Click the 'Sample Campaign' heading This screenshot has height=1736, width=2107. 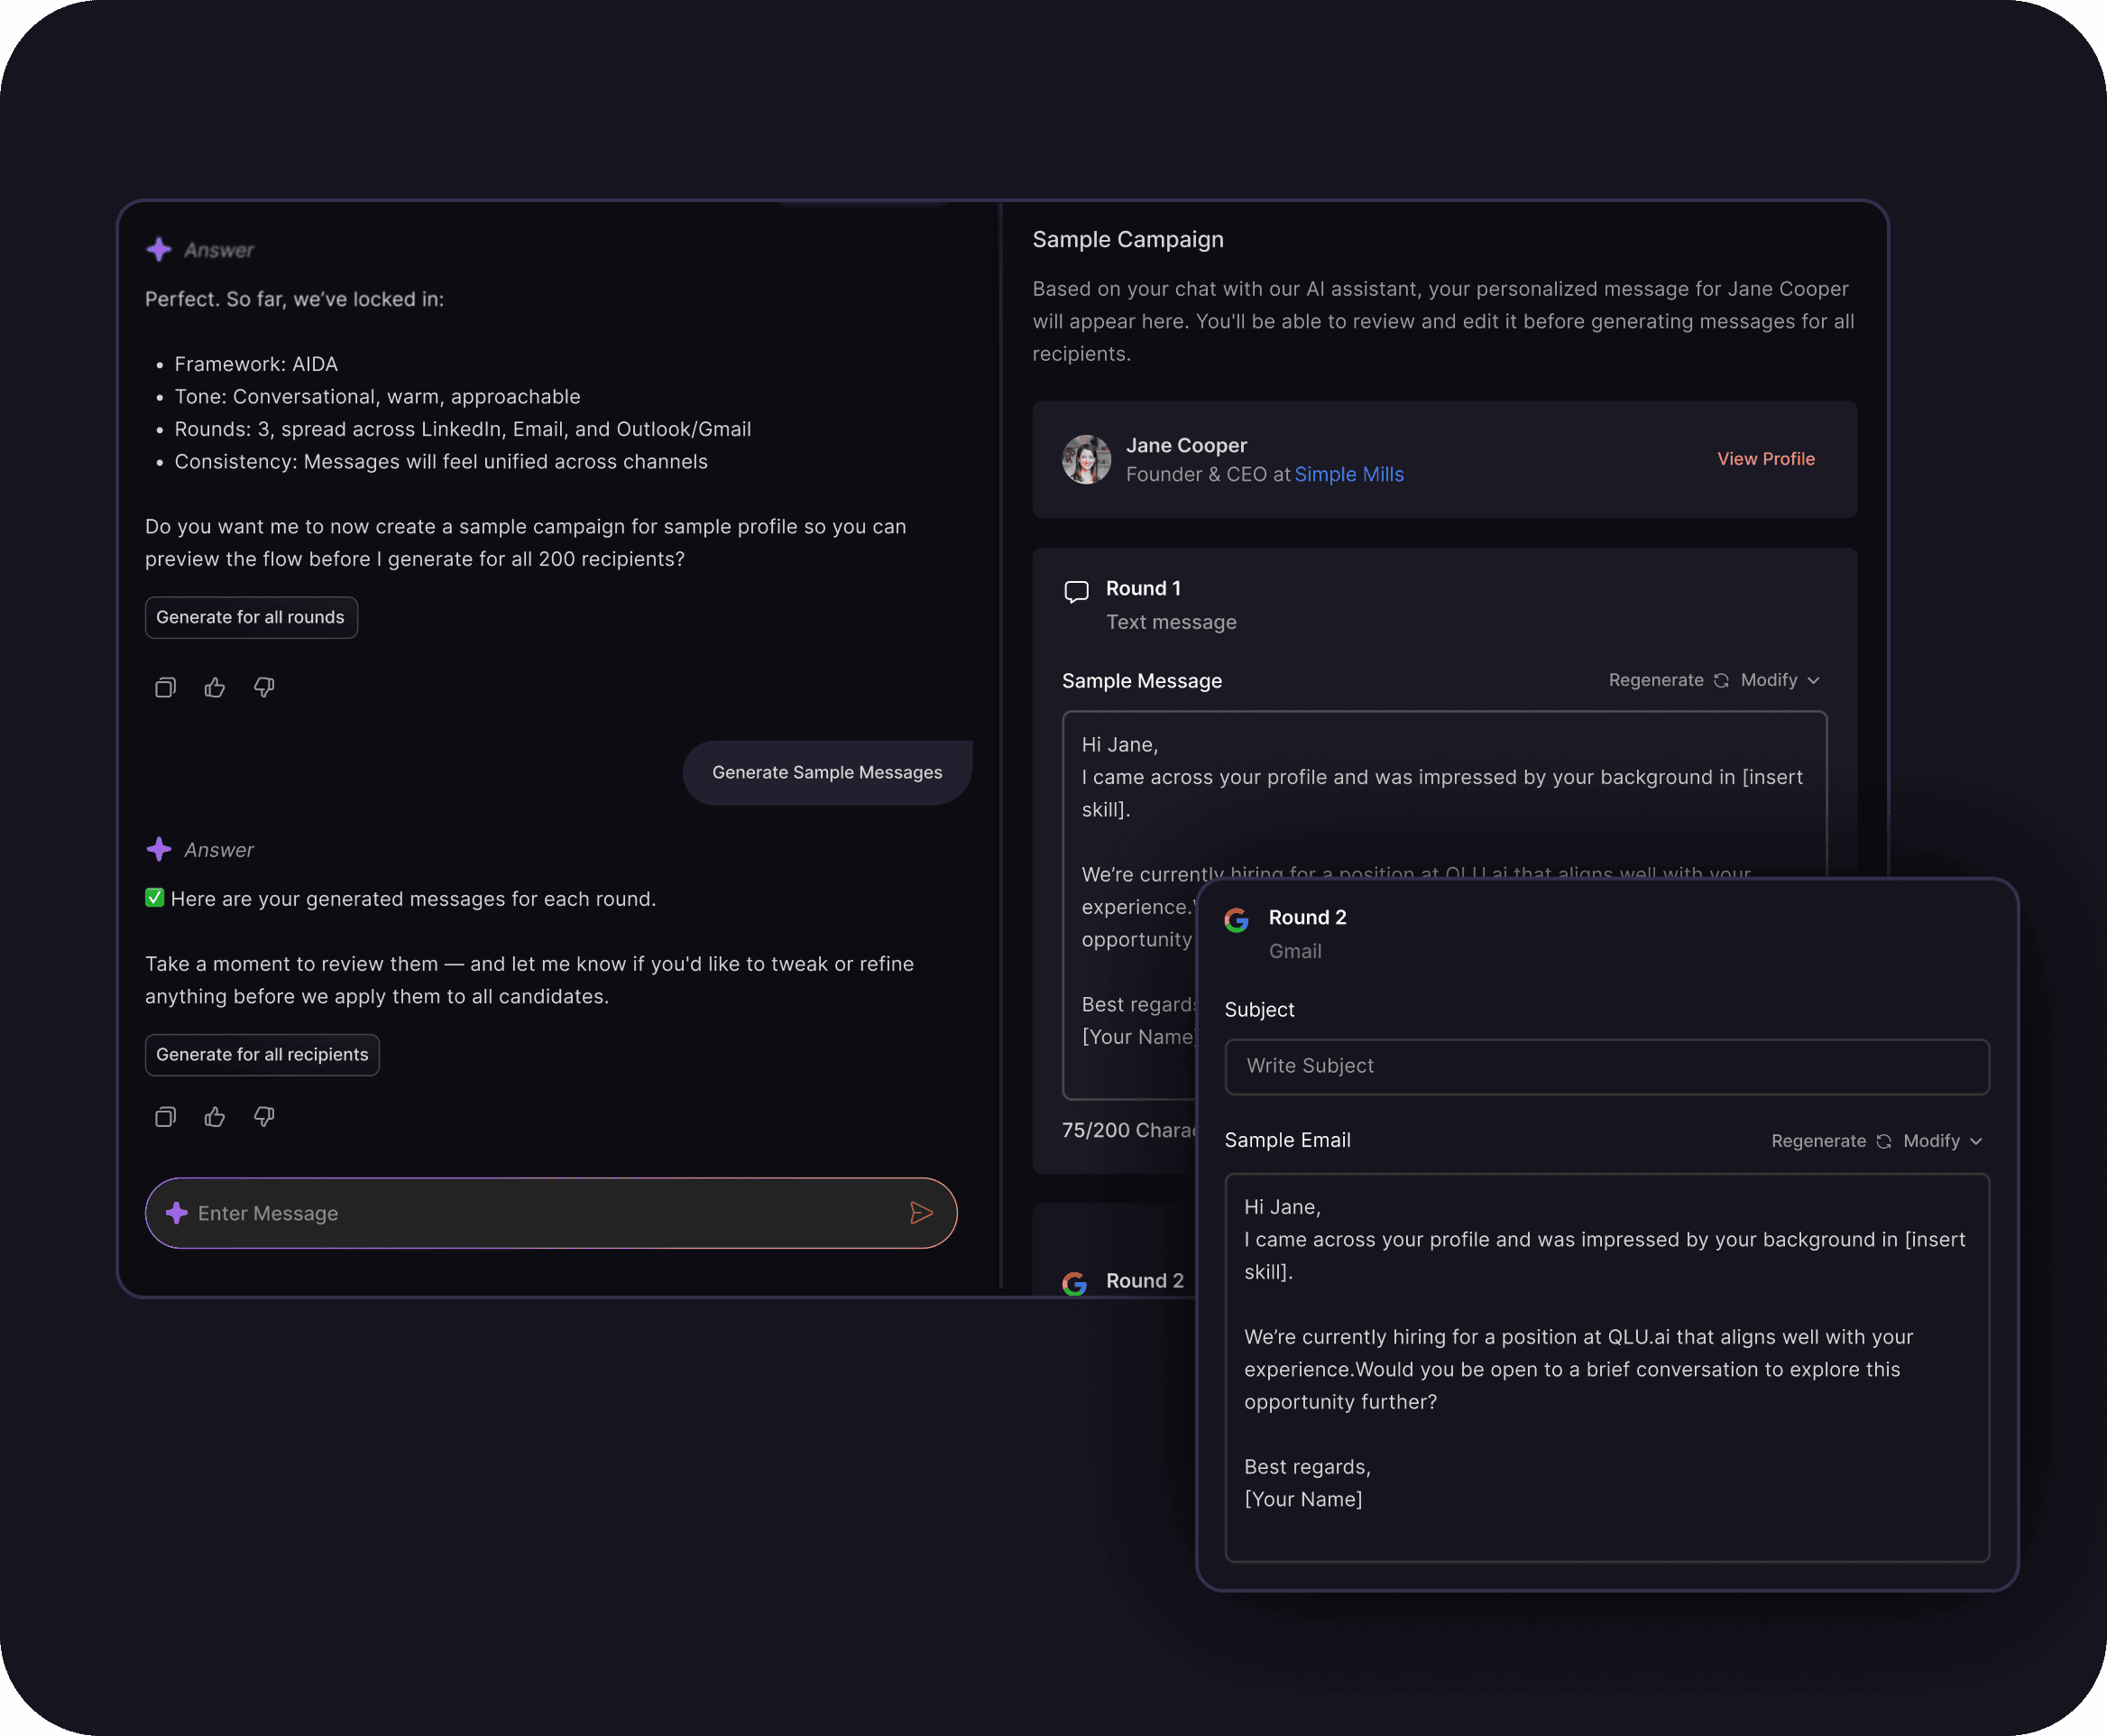[1127, 240]
